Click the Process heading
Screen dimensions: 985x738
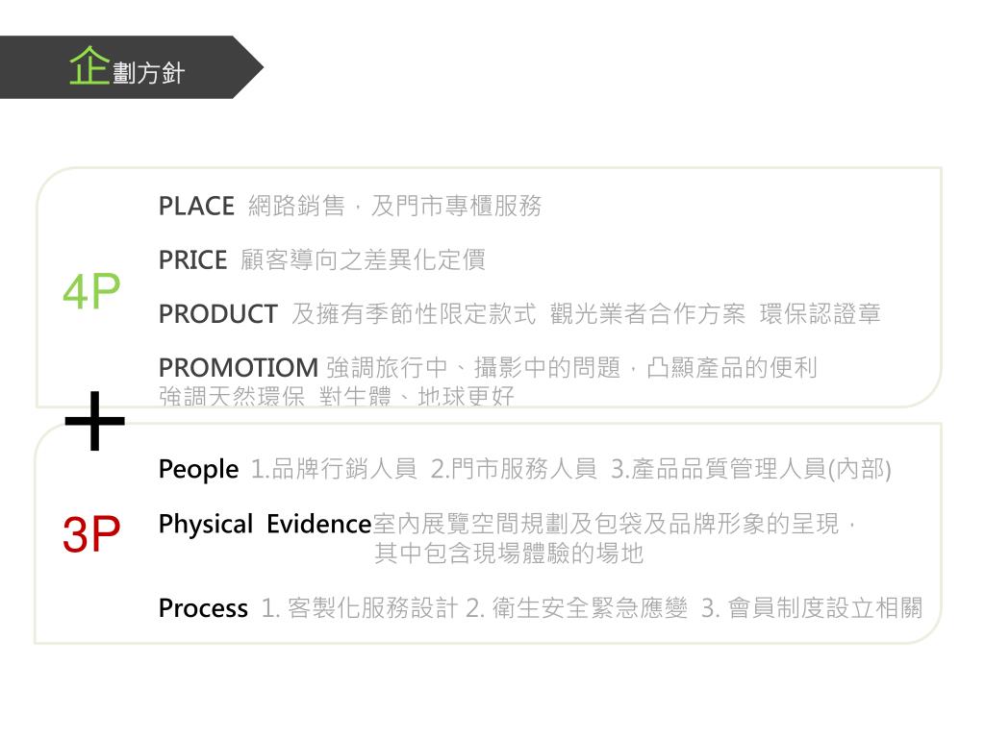tap(203, 608)
